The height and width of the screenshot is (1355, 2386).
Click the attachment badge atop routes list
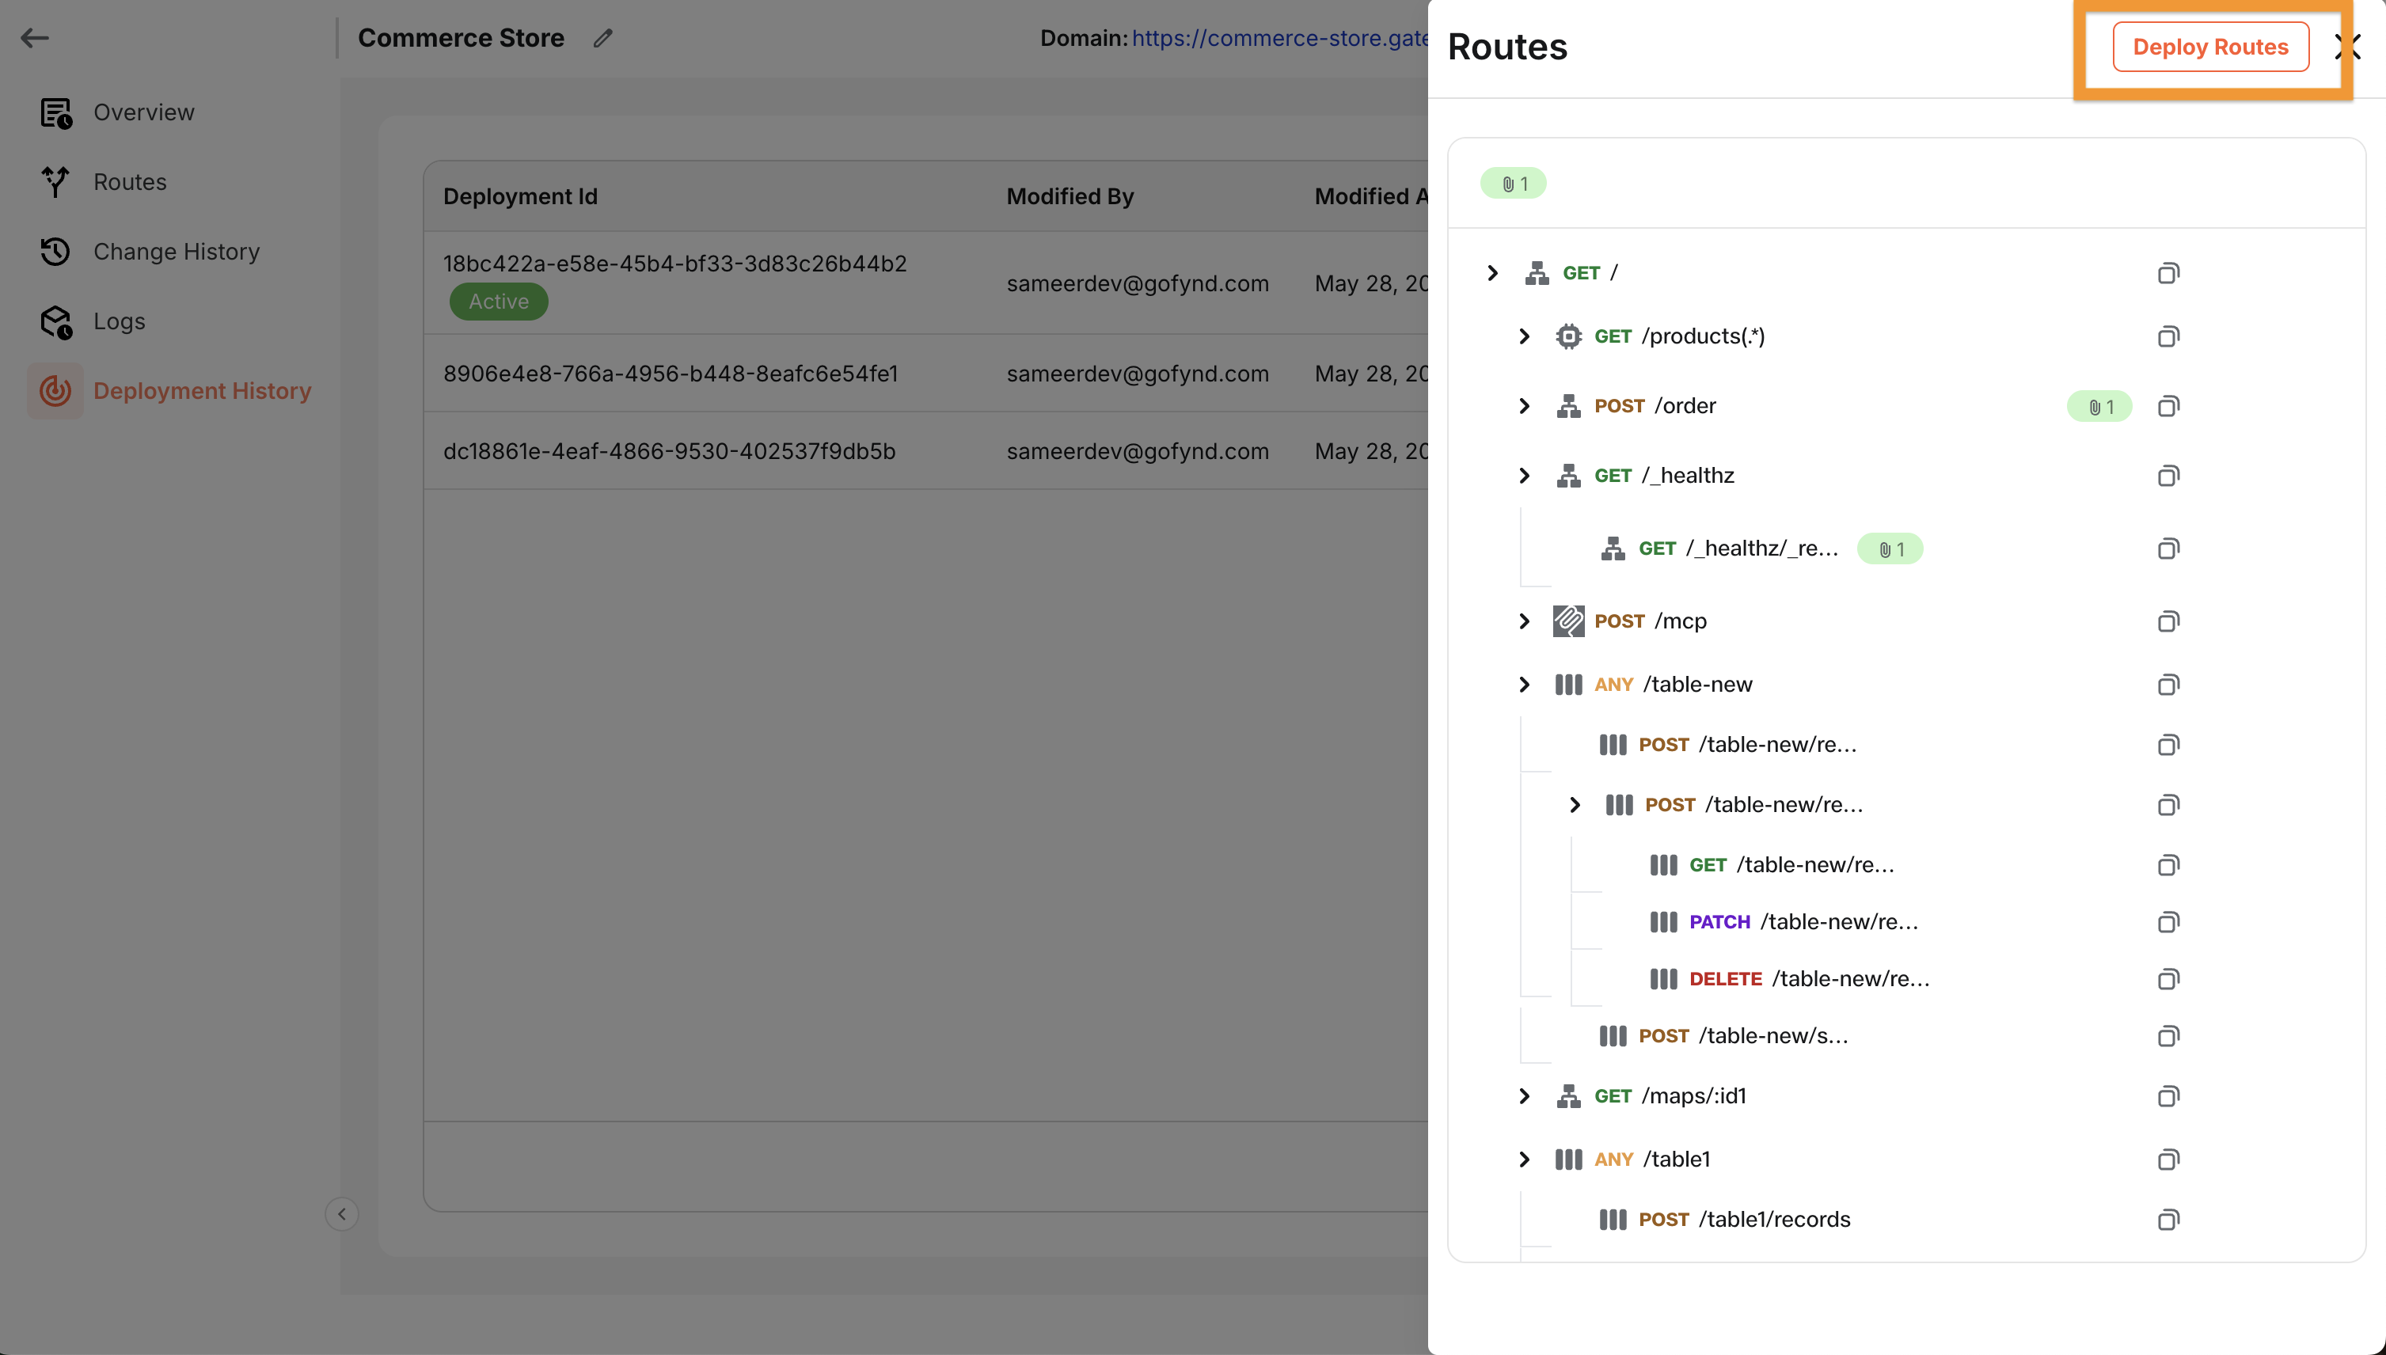(x=1513, y=184)
